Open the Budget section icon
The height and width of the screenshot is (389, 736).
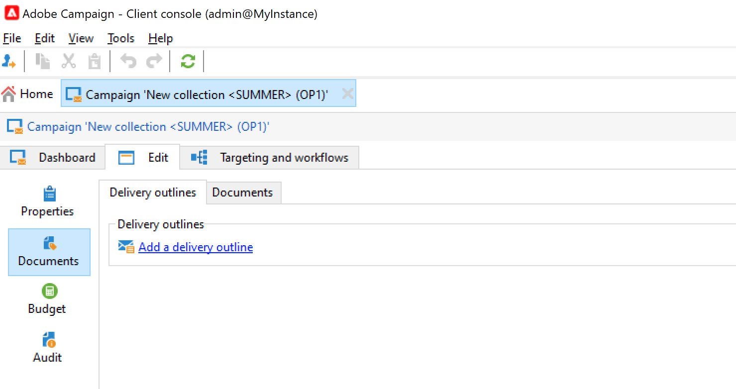[x=49, y=291]
